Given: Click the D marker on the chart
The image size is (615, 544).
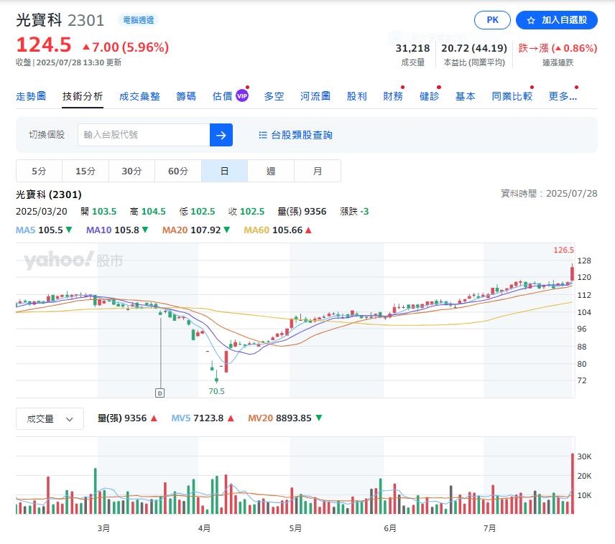Looking at the screenshot, I should 158,393.
